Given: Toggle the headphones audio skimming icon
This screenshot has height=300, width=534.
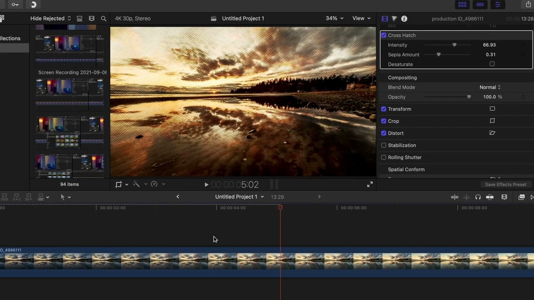Looking at the screenshot, I should tap(478, 197).
